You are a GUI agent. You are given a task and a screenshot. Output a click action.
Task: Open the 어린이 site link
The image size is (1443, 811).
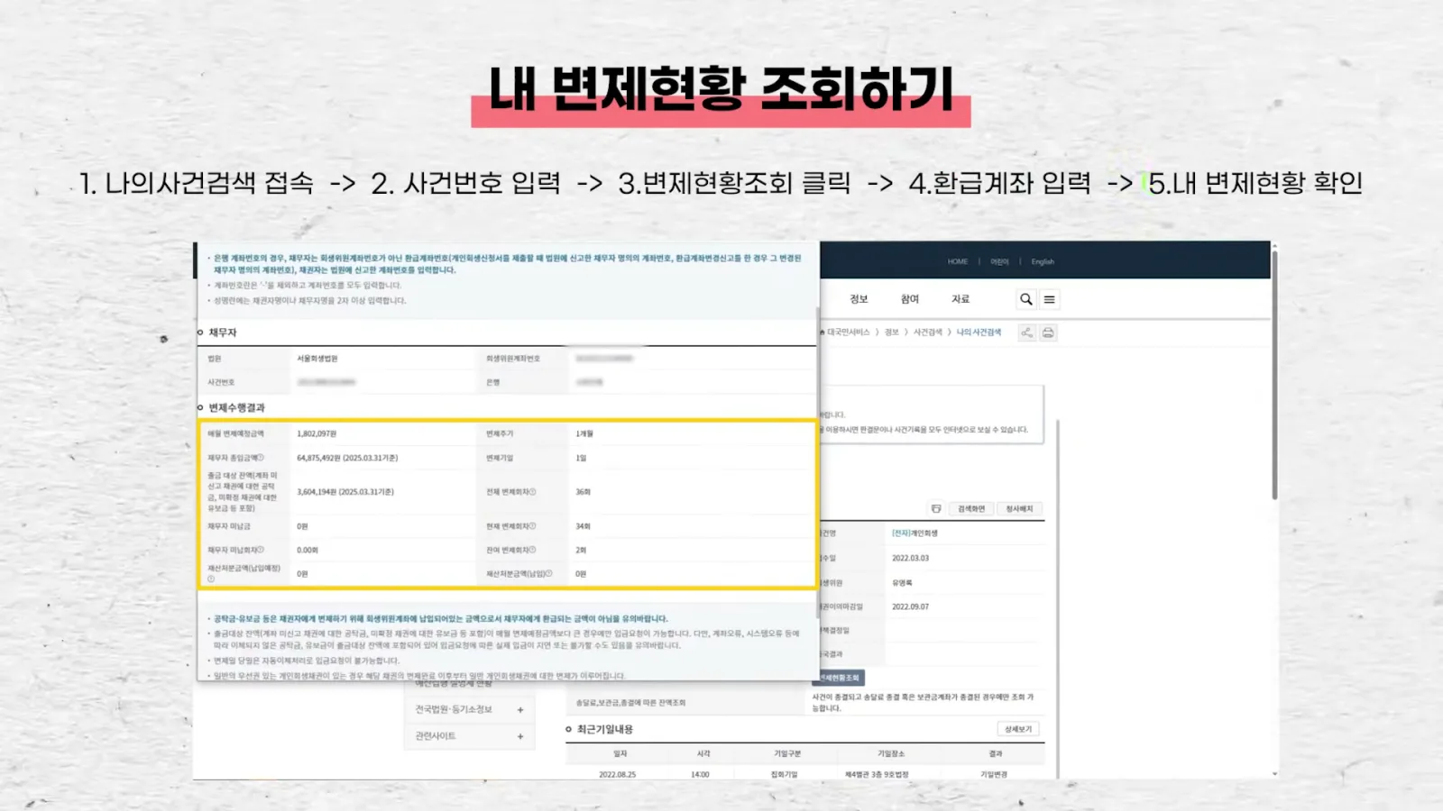(x=999, y=262)
